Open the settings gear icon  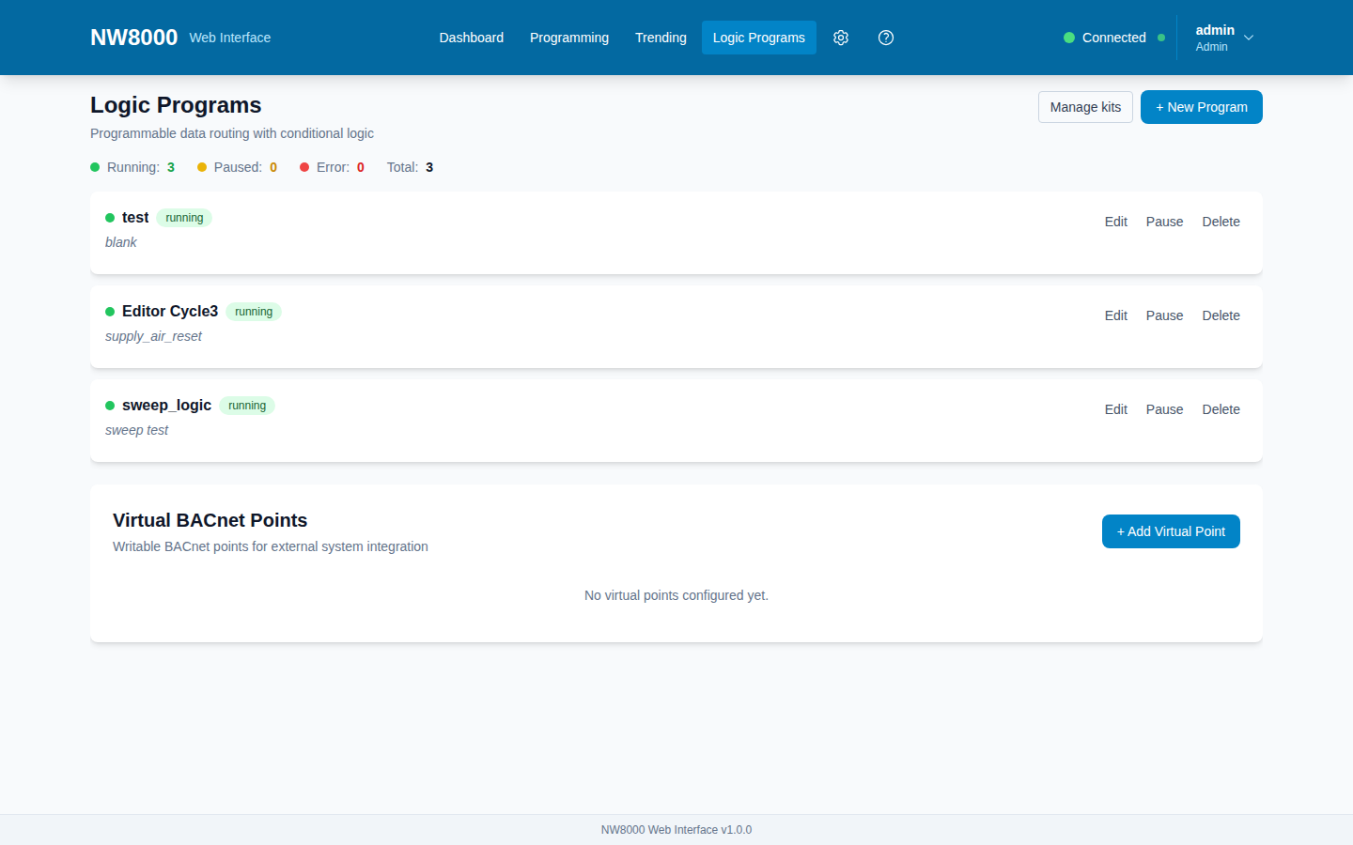coord(841,38)
